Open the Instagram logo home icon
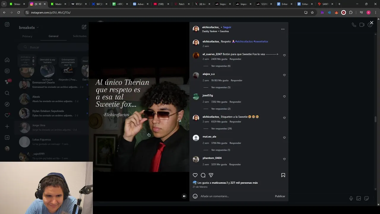The width and height of the screenshot is (380, 214). [7, 24]
